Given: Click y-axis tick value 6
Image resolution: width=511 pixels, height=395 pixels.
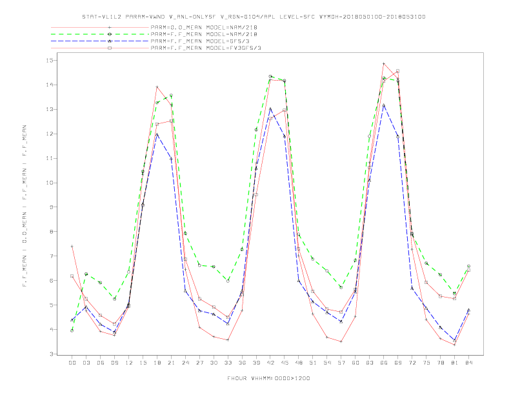Looking at the screenshot, I should point(51,280).
